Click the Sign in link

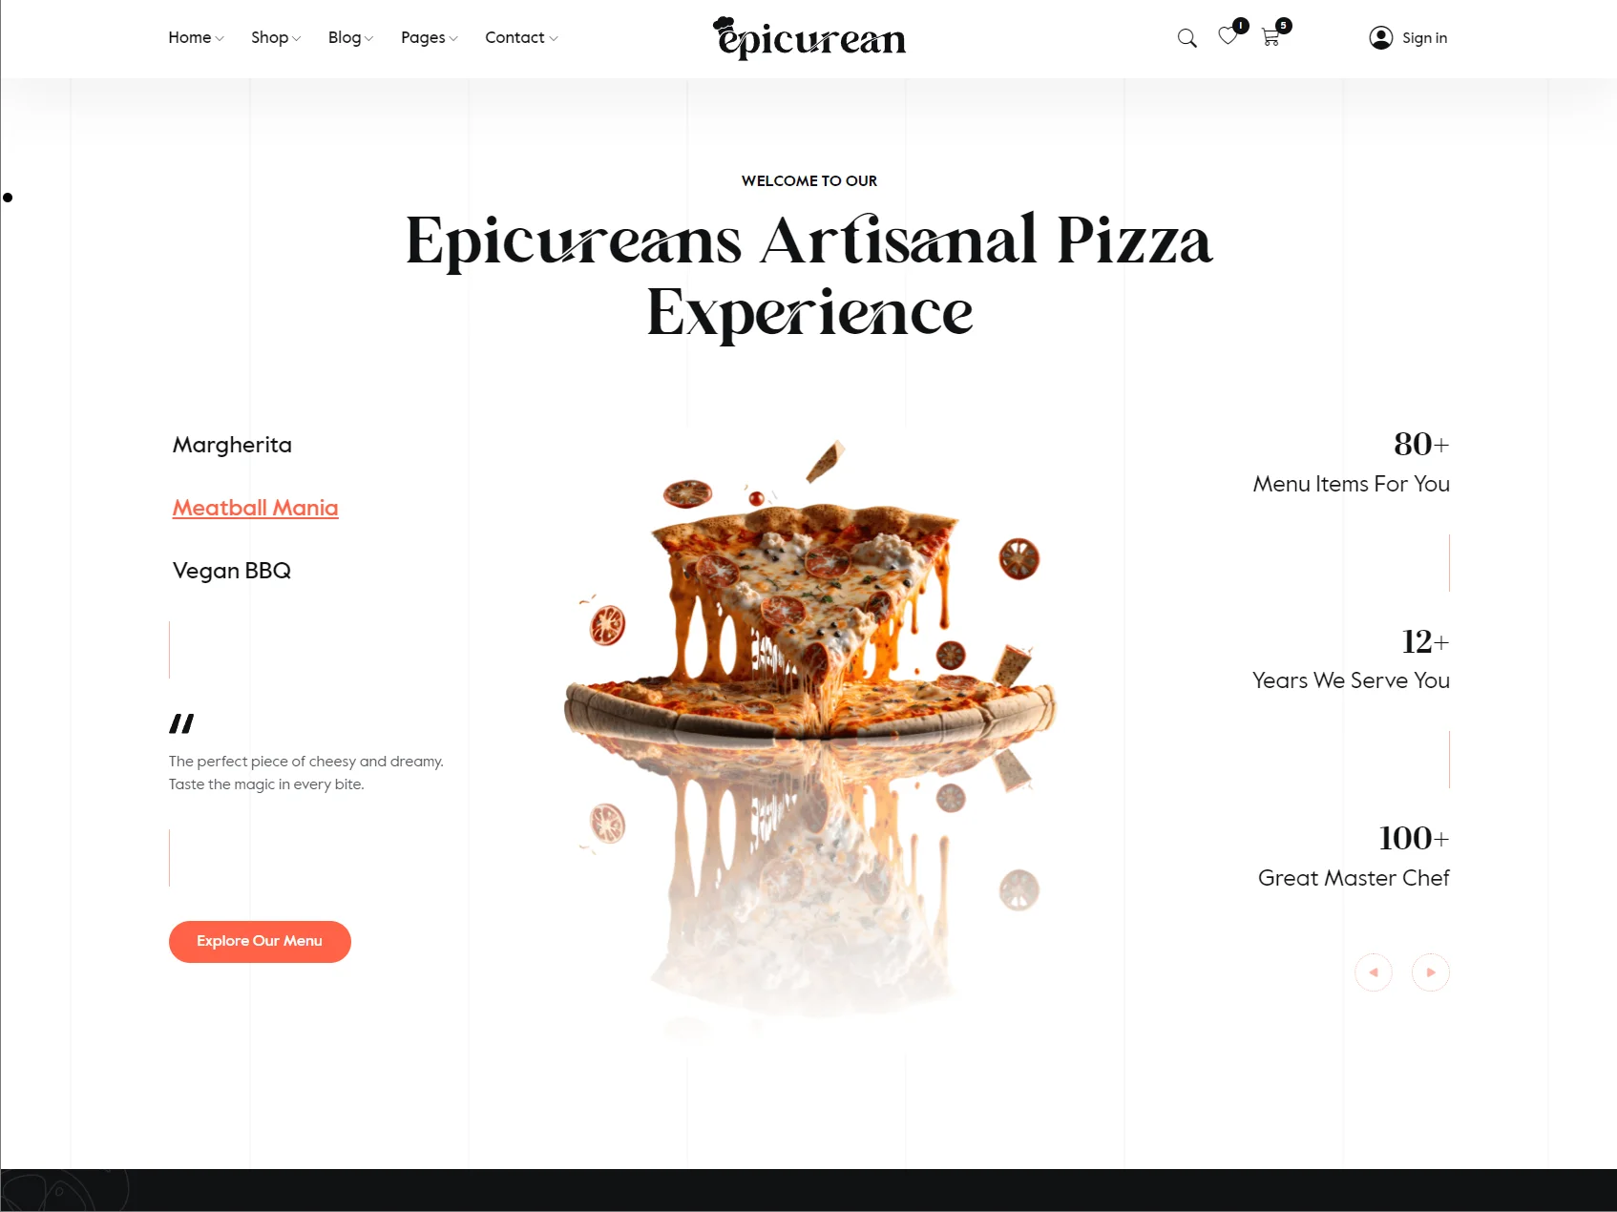[x=1424, y=38]
